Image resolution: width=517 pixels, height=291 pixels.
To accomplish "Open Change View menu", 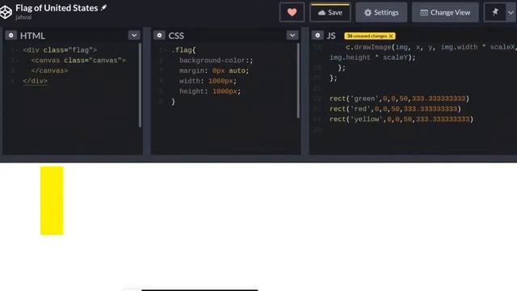I will tap(445, 13).
